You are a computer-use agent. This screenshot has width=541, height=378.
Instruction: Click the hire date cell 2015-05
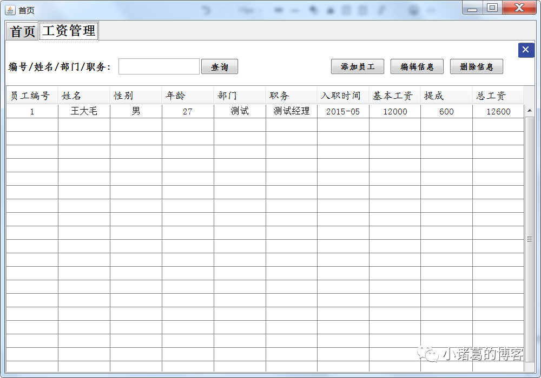(343, 111)
